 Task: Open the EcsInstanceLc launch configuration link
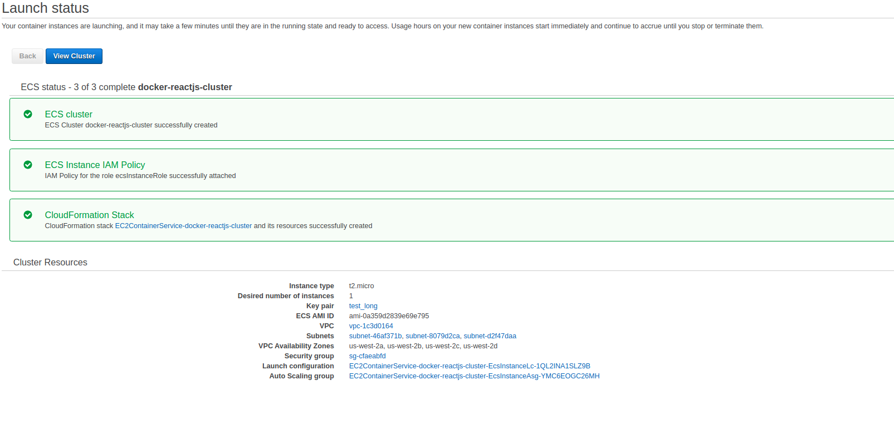tap(470, 366)
